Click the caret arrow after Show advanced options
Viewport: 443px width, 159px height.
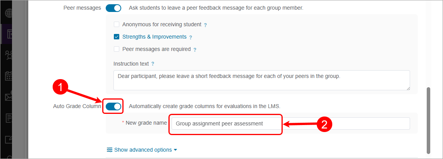175,150
